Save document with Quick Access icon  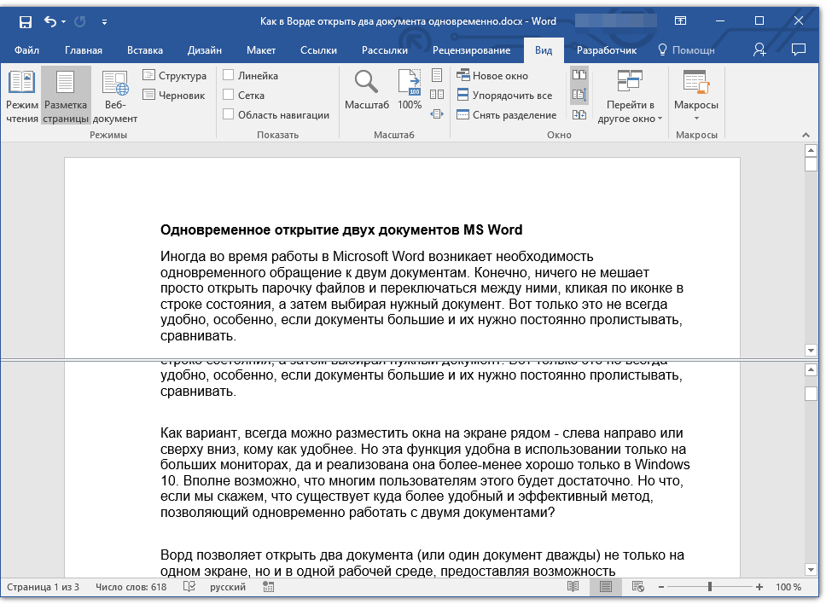tap(26, 20)
